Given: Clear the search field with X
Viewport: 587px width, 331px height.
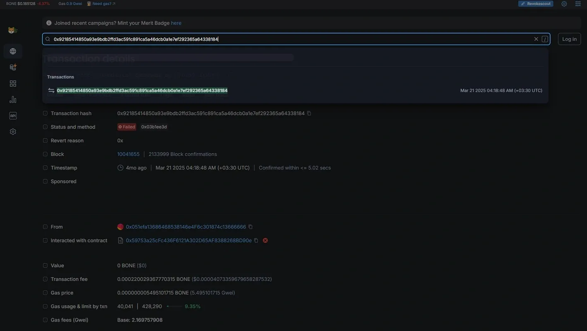Looking at the screenshot, I should (x=536, y=39).
